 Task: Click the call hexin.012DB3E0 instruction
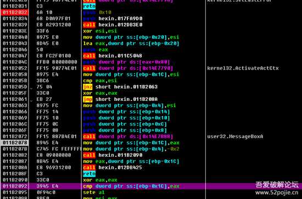113,25
